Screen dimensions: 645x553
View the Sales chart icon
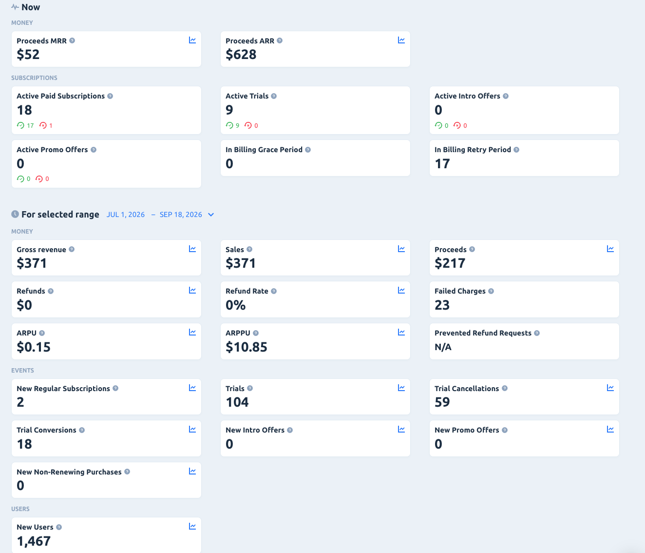click(401, 249)
